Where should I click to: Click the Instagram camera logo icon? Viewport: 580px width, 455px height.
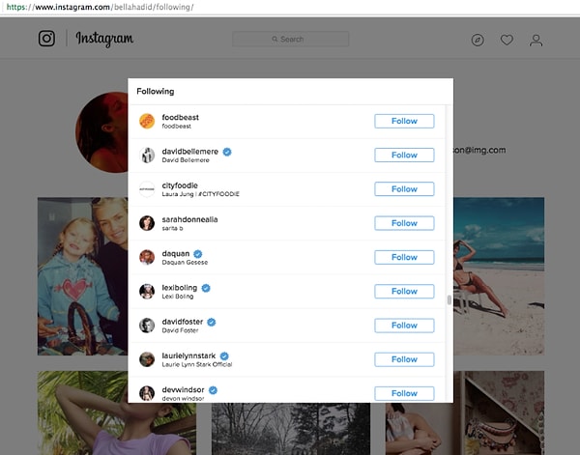(46, 39)
